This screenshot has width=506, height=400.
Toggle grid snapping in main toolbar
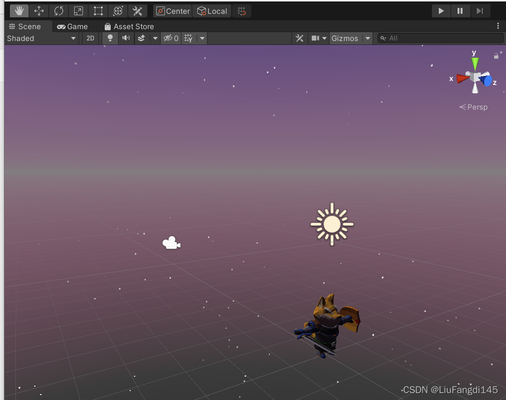(x=242, y=11)
